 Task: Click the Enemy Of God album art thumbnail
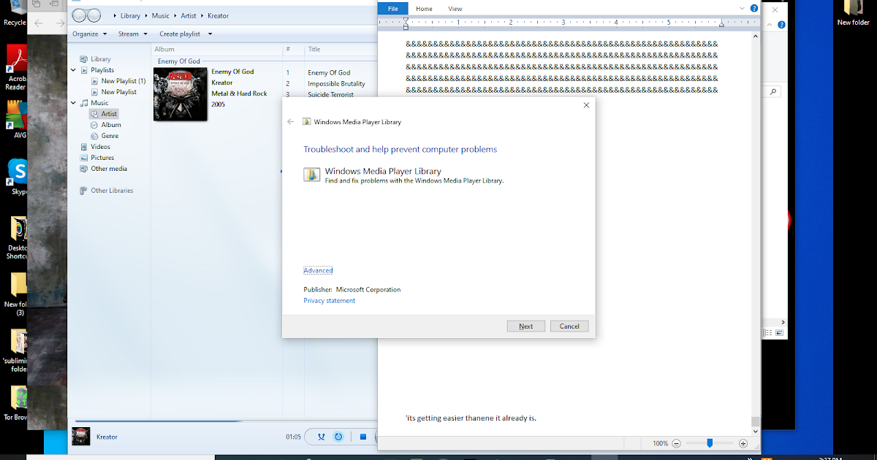click(180, 93)
